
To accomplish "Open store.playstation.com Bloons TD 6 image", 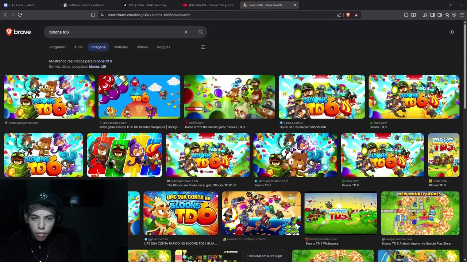I will pos(295,155).
